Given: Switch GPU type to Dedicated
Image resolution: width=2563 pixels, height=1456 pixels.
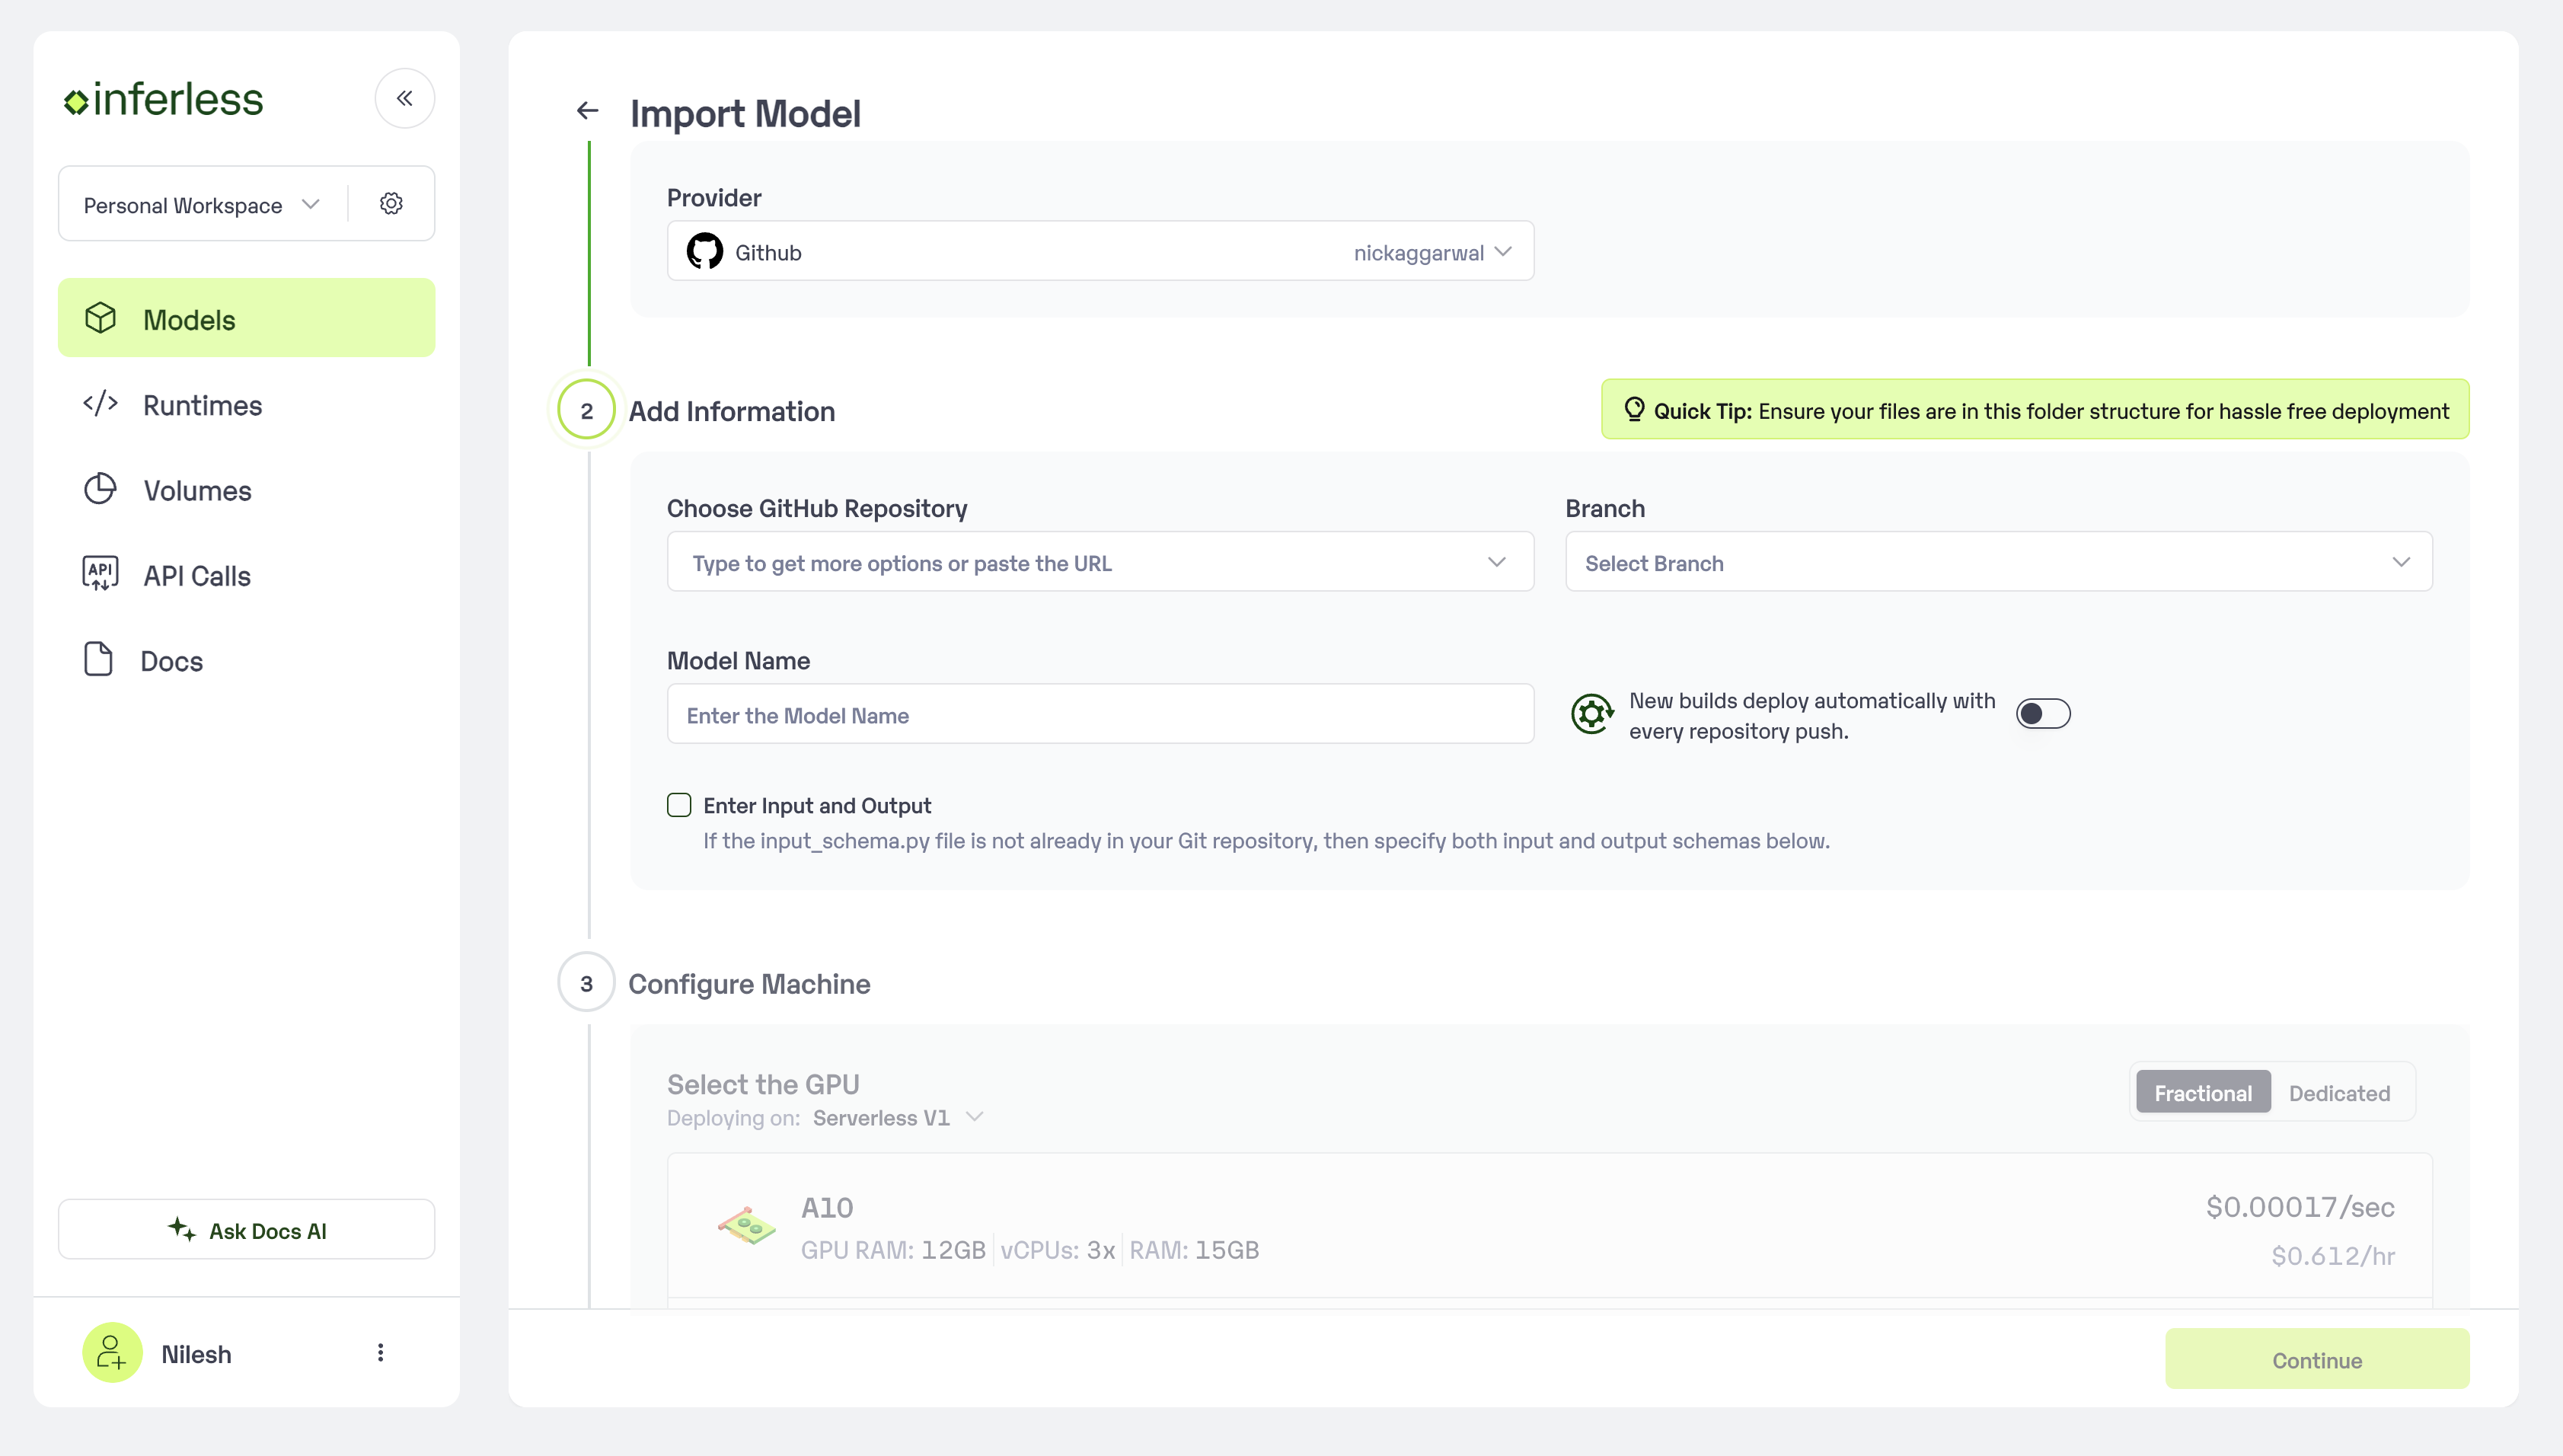Looking at the screenshot, I should pyautogui.click(x=2338, y=1093).
